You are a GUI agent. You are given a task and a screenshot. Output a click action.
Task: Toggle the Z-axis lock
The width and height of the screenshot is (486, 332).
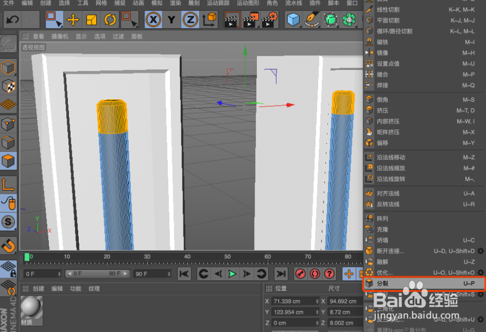tap(190, 20)
